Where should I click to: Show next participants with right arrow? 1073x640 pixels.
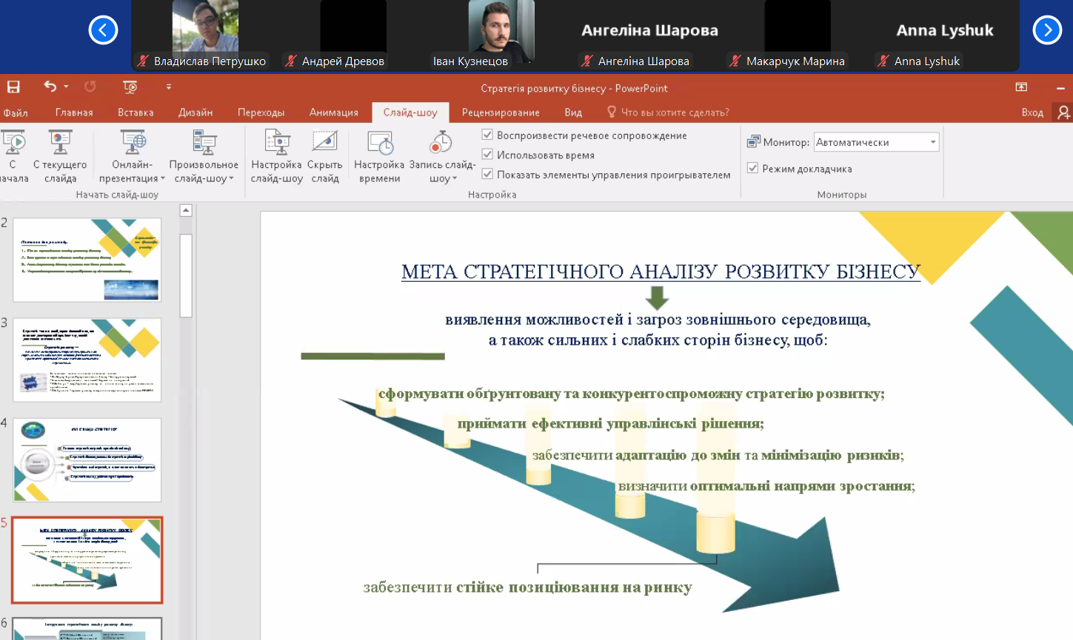tap(1047, 30)
